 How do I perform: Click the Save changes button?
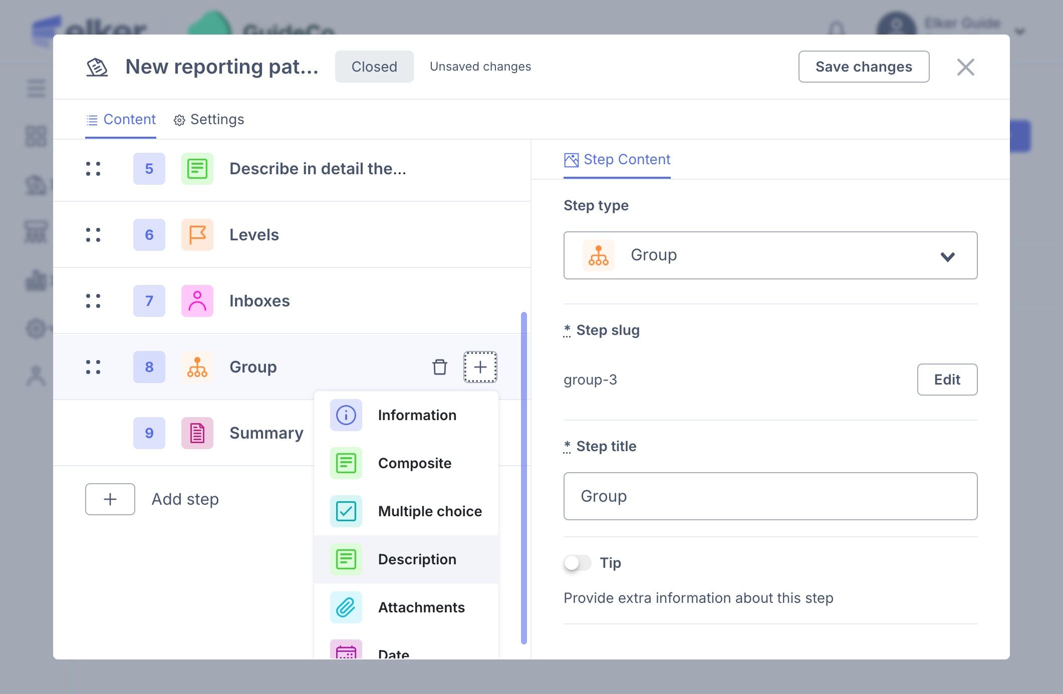863,67
